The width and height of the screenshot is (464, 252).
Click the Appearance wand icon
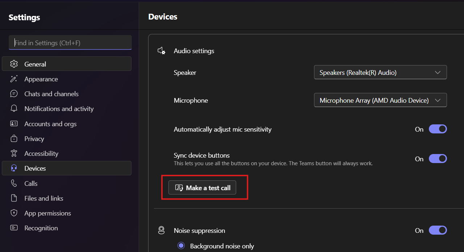(x=14, y=79)
